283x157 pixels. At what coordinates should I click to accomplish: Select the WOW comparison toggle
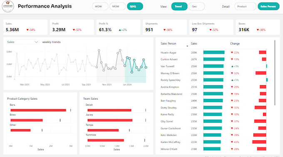[100, 6]
